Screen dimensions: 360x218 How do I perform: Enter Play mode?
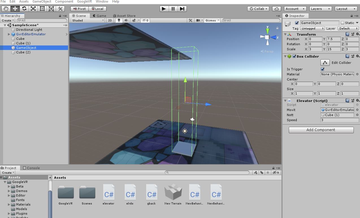(x=164, y=8)
